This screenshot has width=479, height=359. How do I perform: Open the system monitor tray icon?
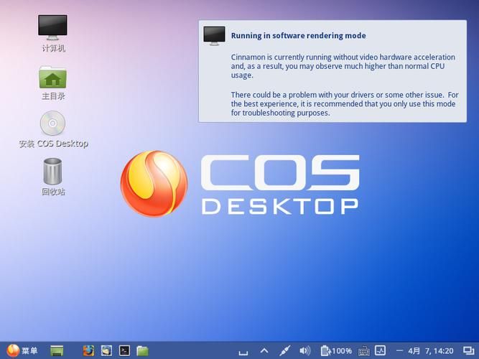point(381,350)
